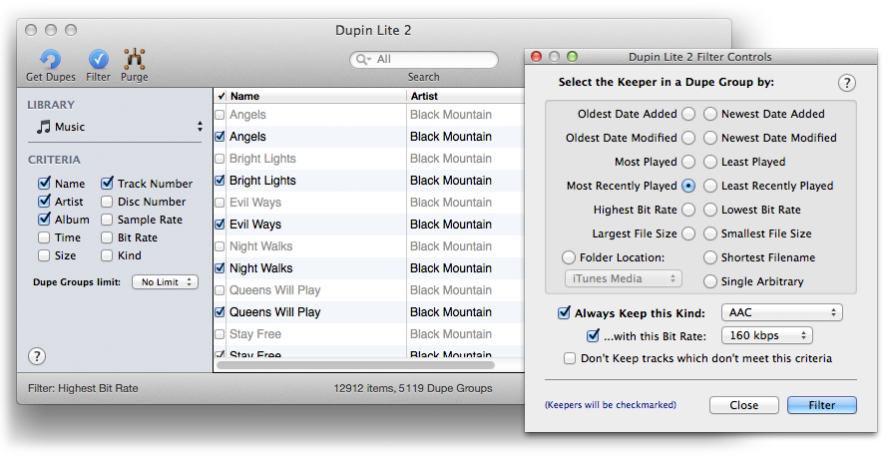Viewport: 892px width, 462px height.
Task: Open the AAC kind dropdown
Action: coord(781,312)
